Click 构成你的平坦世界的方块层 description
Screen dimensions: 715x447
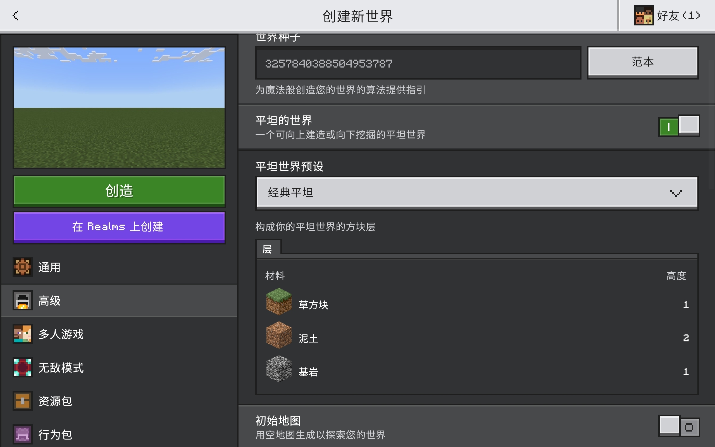(315, 227)
